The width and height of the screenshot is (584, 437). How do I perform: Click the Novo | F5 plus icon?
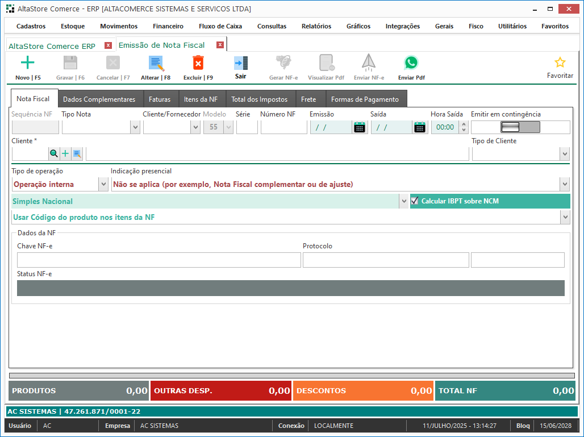(28, 63)
